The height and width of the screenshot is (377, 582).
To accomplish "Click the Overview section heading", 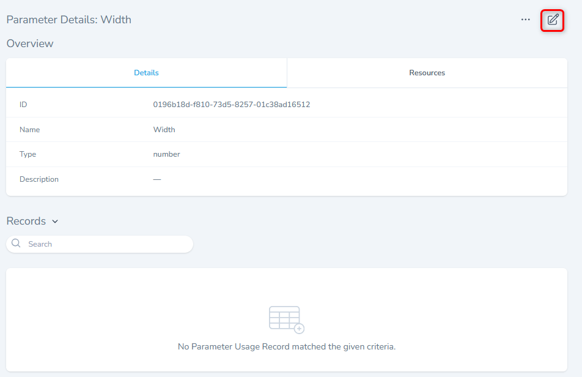I will pos(30,43).
